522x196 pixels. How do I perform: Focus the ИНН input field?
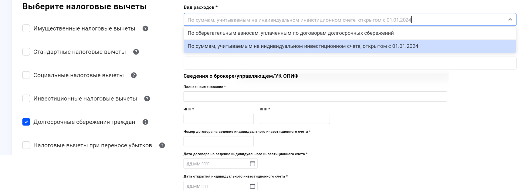pos(219,119)
